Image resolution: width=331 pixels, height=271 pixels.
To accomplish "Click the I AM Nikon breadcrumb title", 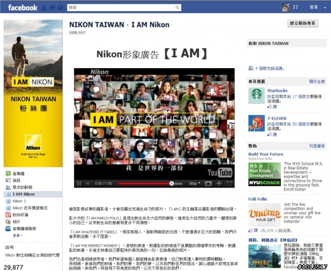I will [151, 25].
